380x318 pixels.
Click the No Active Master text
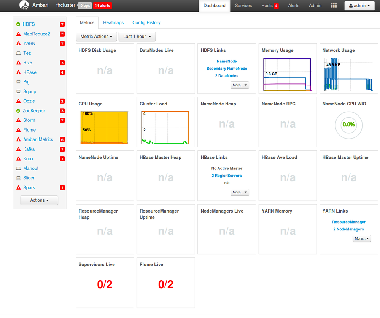pos(227,168)
